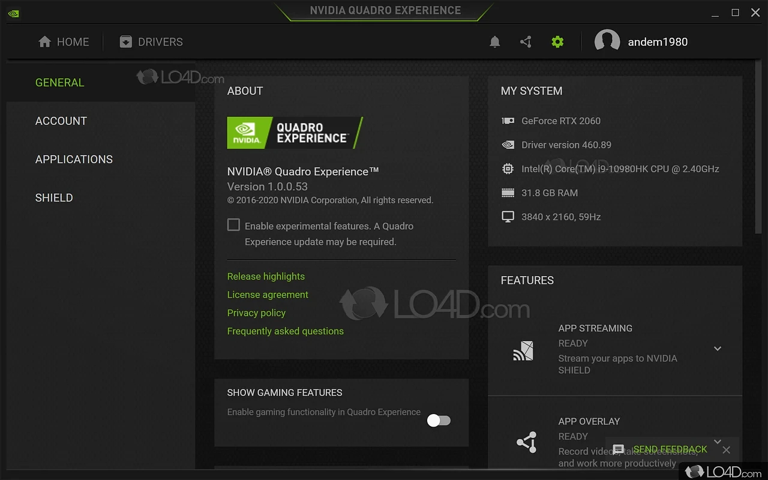The image size is (768, 480).
Task: Expand the App Overlay feature
Action: tap(718, 442)
